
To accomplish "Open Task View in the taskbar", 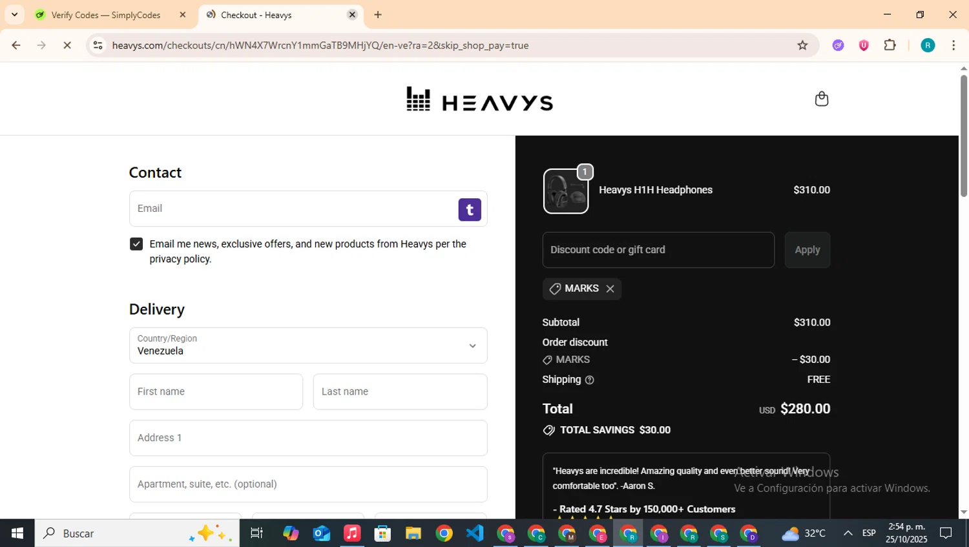I will click(x=256, y=533).
